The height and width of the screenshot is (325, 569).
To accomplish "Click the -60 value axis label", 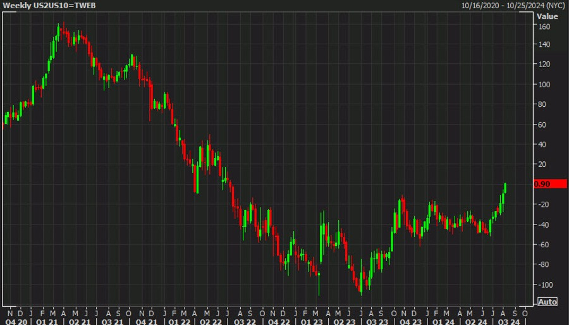I will pyautogui.click(x=544, y=245).
